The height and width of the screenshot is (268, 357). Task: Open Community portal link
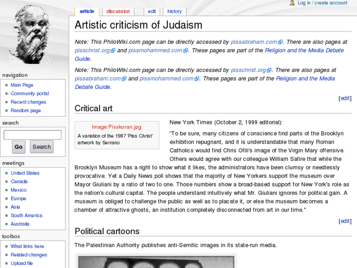[30, 93]
